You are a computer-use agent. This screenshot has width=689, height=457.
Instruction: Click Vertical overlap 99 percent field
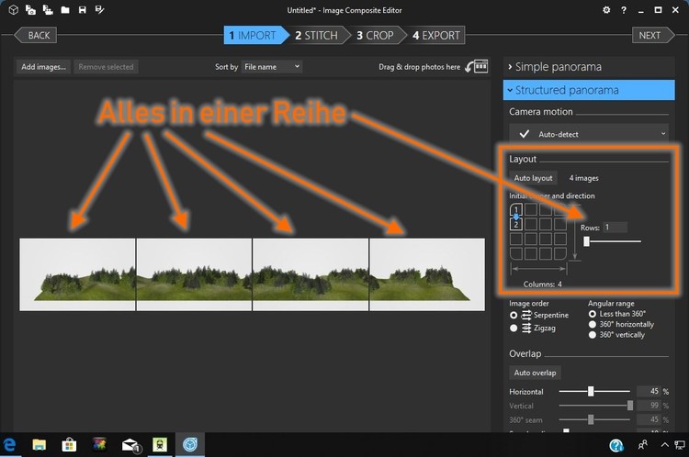[x=649, y=406]
